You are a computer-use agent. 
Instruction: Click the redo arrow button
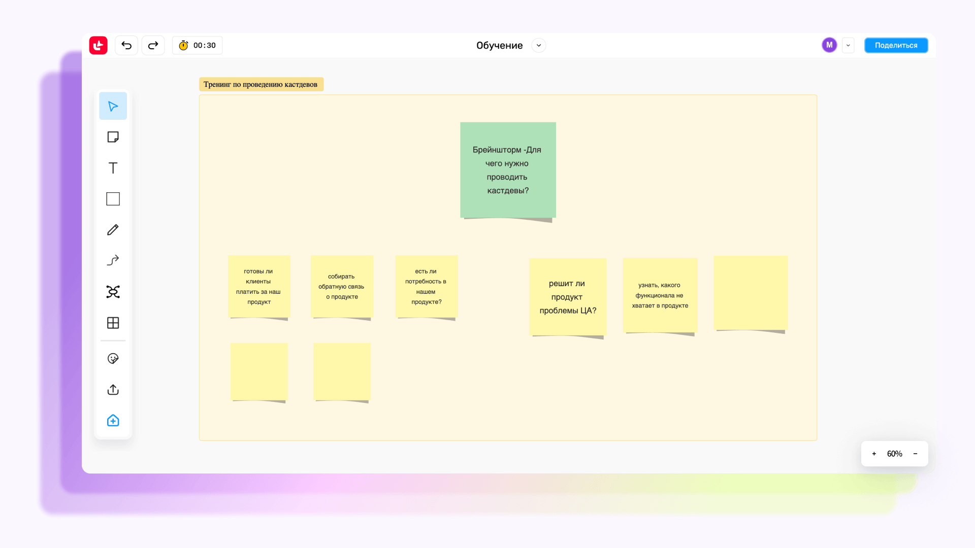[153, 46]
